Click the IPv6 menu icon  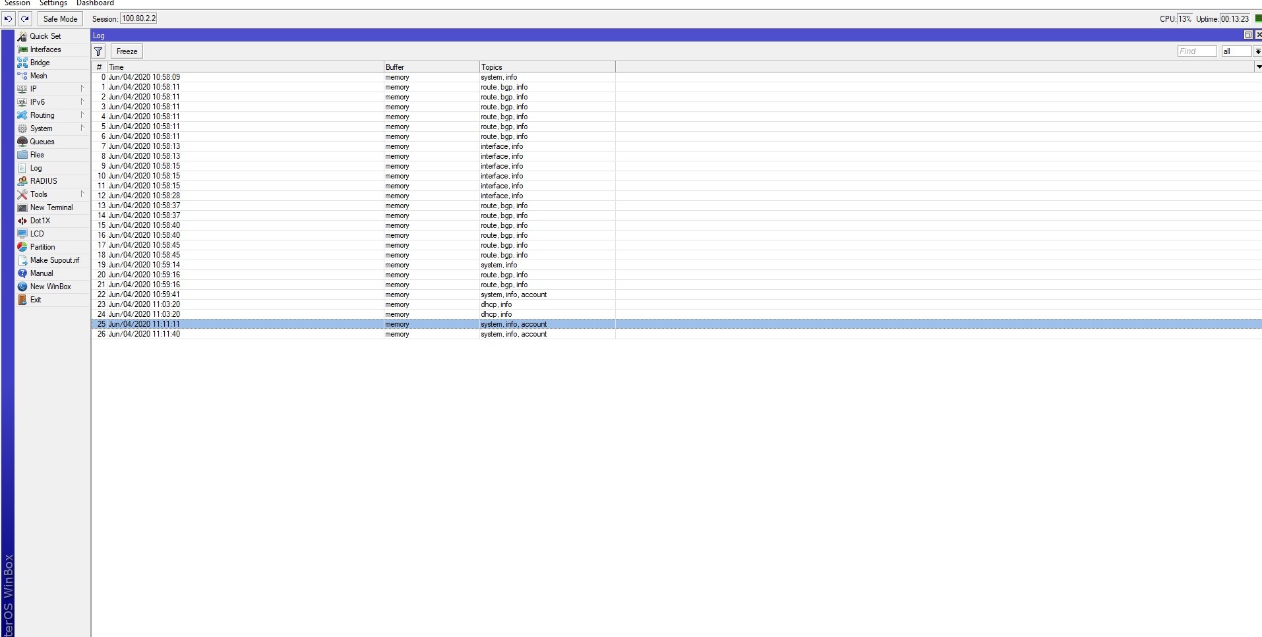tap(22, 102)
